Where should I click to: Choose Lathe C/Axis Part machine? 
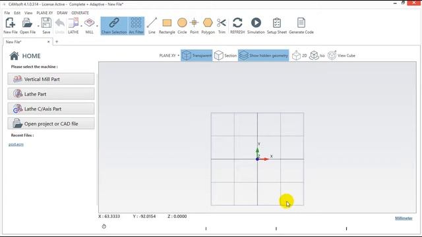[x=51, y=109]
